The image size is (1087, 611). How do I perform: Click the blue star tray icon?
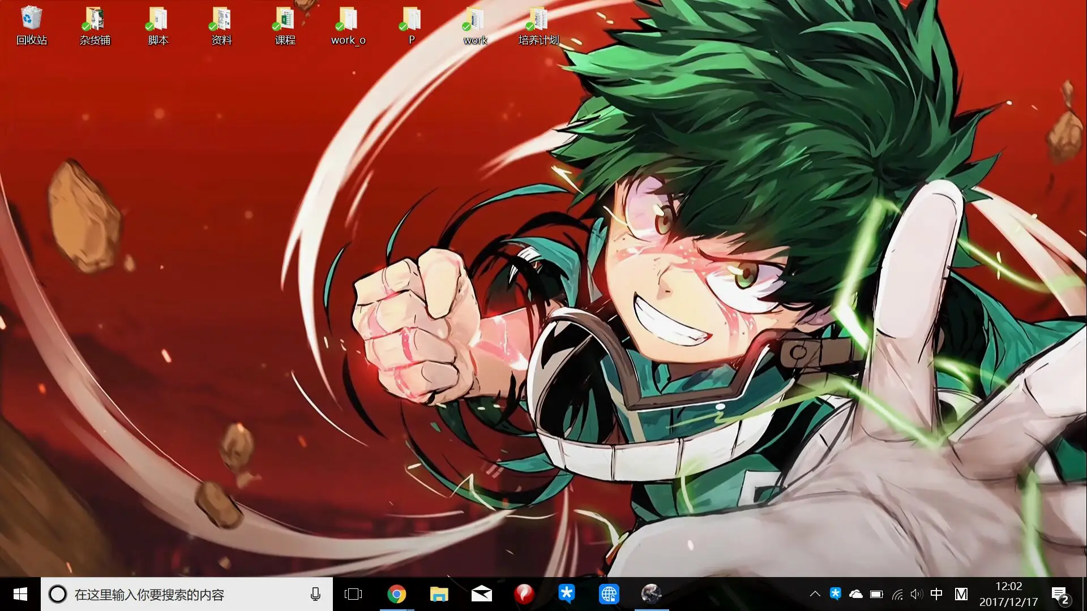(835, 594)
